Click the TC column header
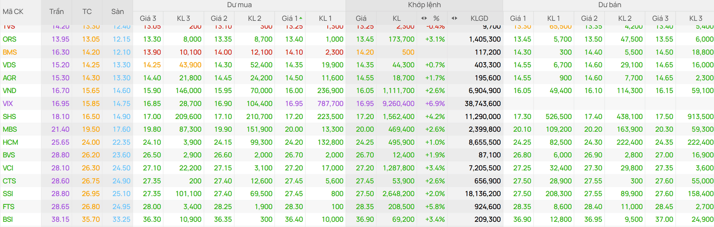Image resolution: width=714 pixels, height=227 pixels. tap(87, 11)
